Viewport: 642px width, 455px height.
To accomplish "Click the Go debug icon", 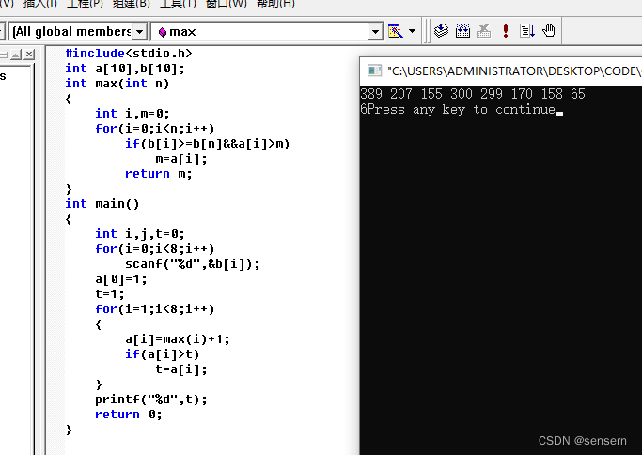I will [x=527, y=31].
